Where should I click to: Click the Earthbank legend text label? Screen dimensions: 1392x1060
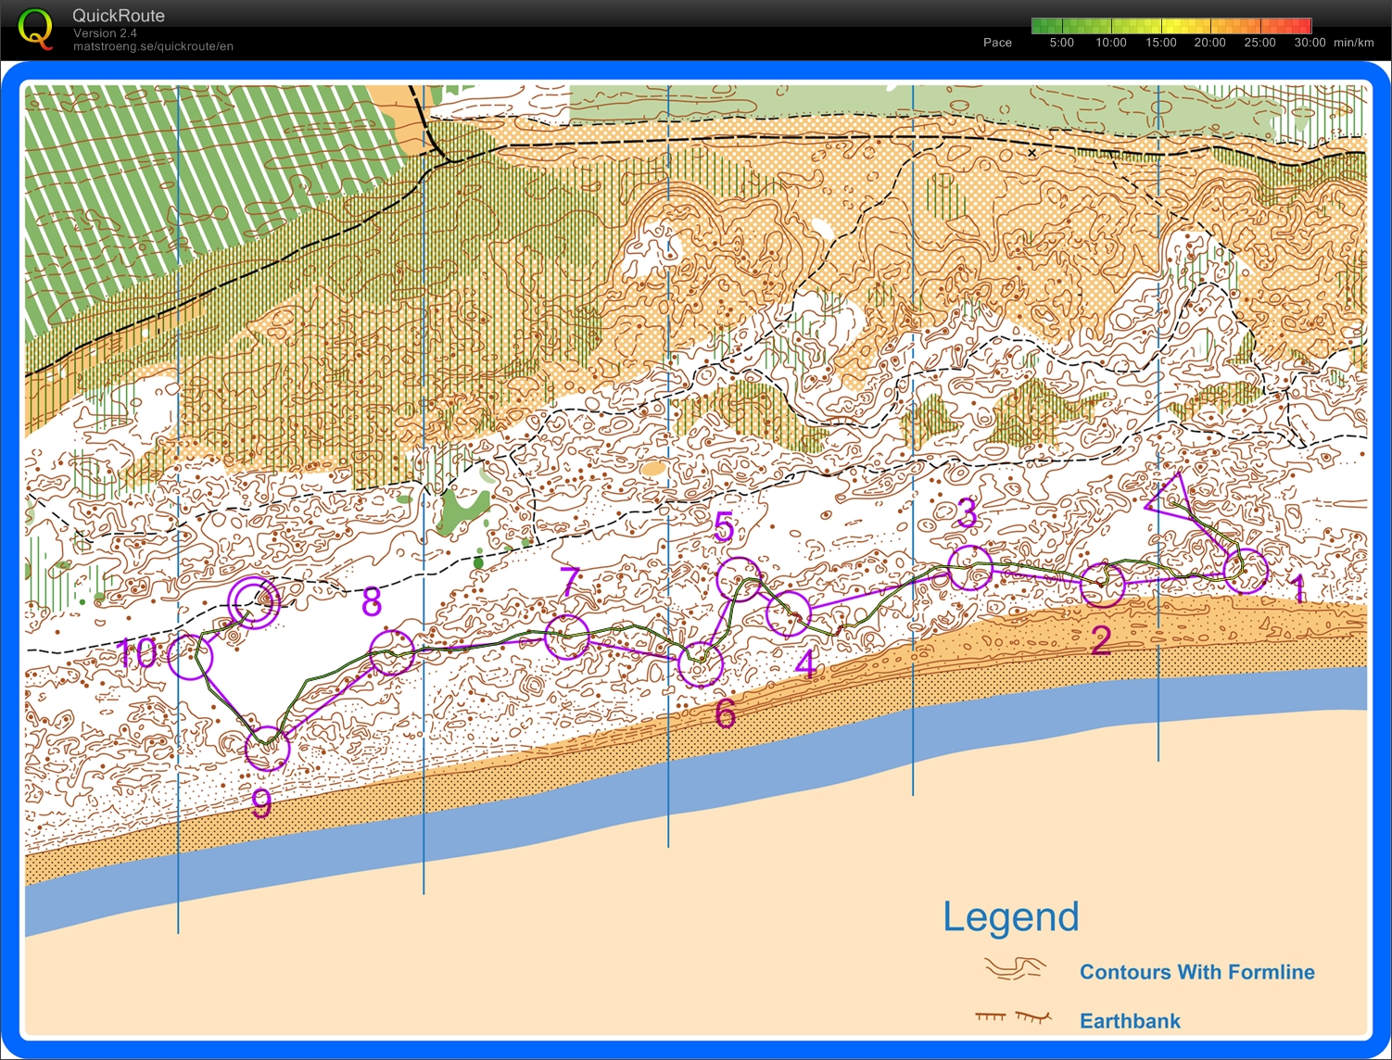coord(1130,1019)
